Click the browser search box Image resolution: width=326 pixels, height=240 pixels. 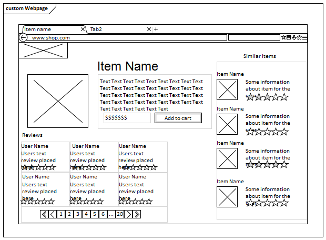coord(254,38)
